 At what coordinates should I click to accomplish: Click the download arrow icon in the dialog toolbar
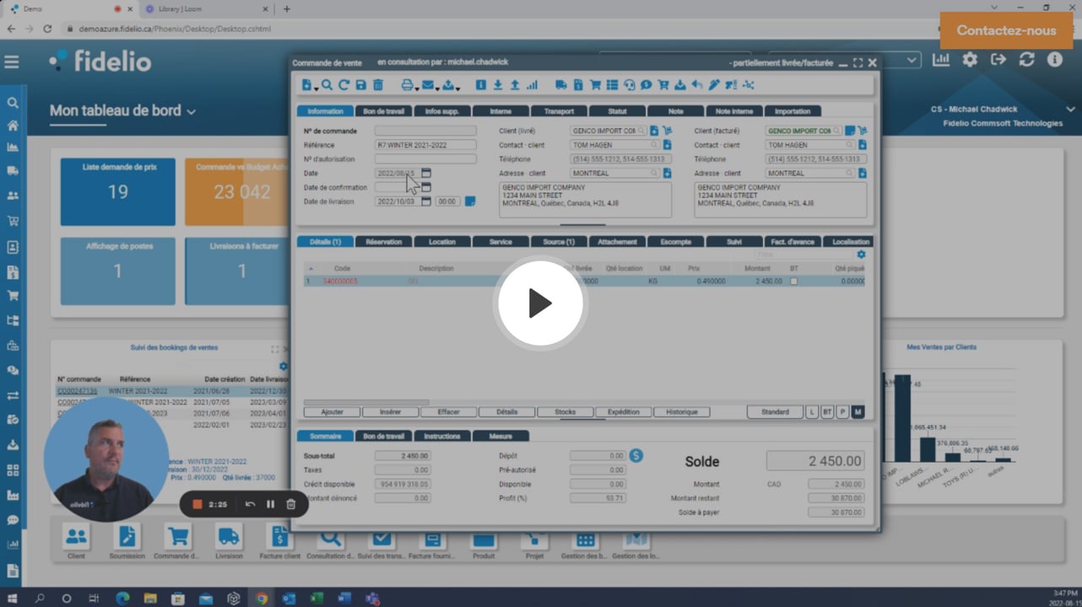[x=498, y=85]
